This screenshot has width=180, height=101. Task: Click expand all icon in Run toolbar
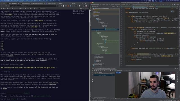[103, 70]
